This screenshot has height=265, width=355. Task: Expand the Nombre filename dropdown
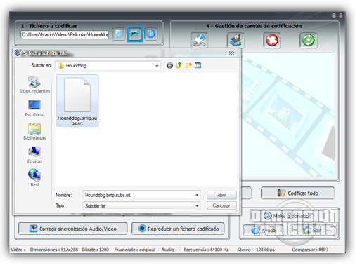pos(197,195)
